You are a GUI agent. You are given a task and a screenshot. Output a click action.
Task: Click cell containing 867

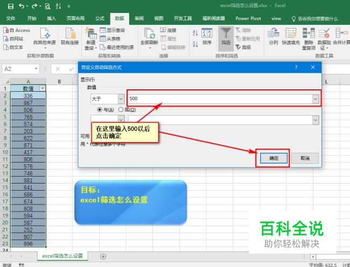[x=28, y=103]
